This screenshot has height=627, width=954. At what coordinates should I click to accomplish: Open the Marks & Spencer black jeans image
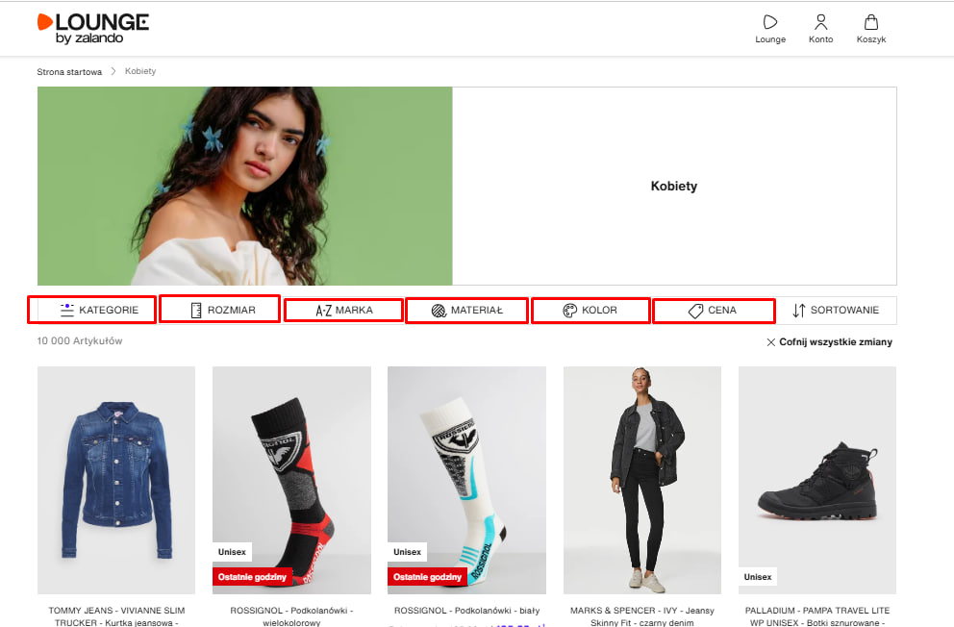click(641, 480)
